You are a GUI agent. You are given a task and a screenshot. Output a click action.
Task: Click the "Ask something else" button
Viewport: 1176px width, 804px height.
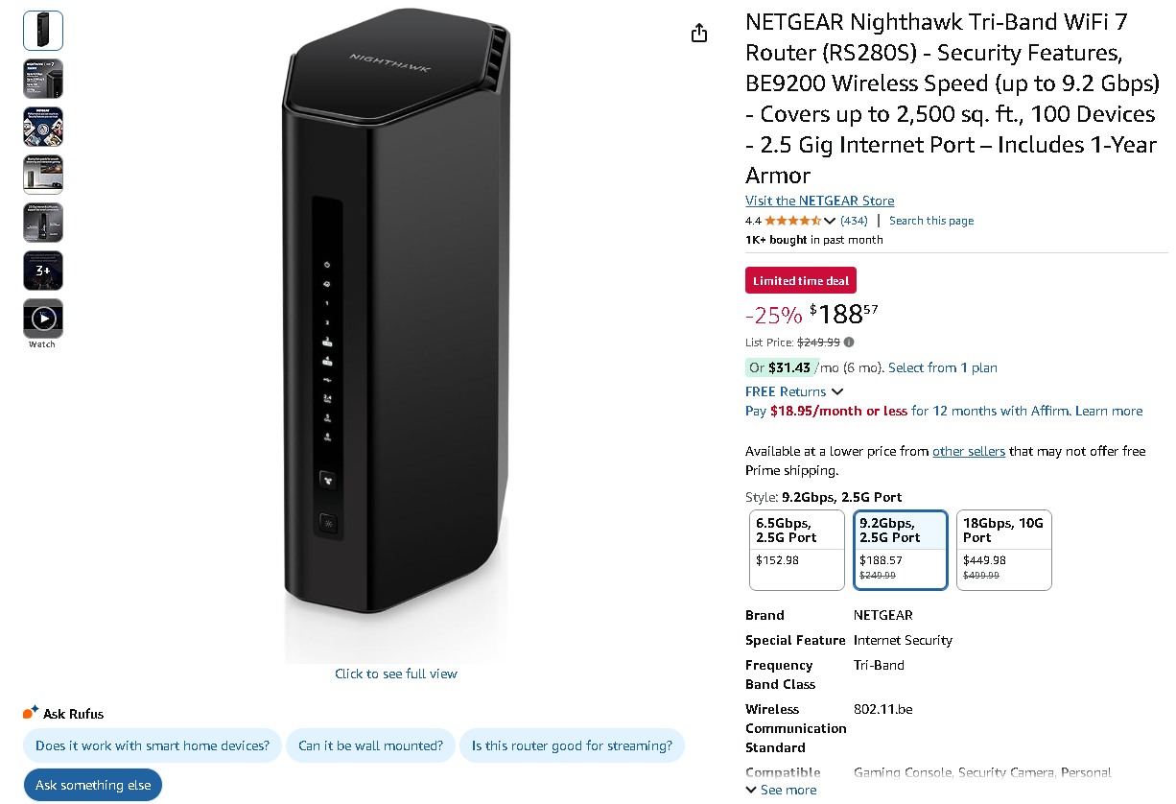[93, 785]
